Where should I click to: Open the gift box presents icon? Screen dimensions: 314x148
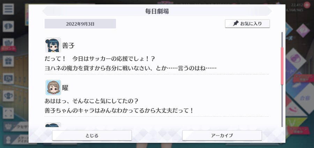[x=8, y=61]
